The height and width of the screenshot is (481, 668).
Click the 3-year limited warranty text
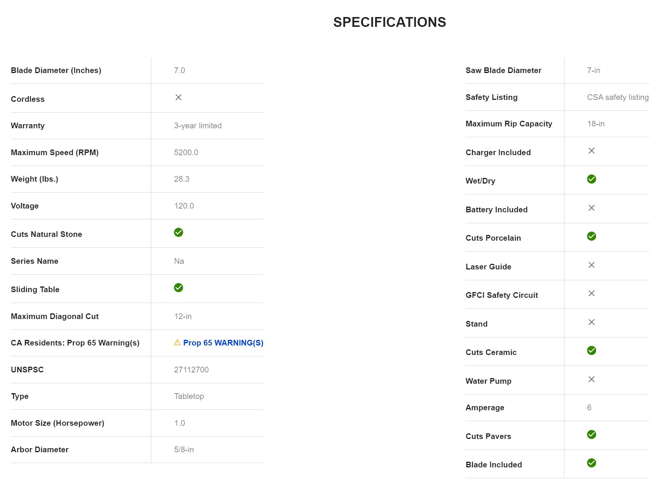point(198,126)
